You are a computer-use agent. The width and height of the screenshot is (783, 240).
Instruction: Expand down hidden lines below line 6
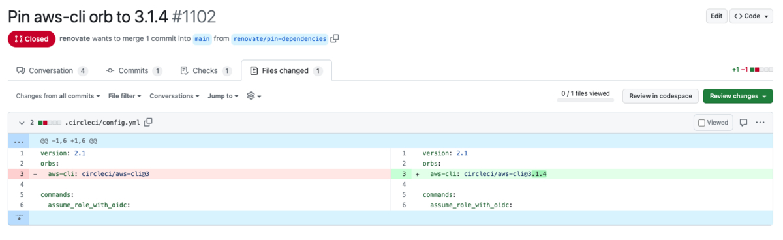click(x=18, y=217)
